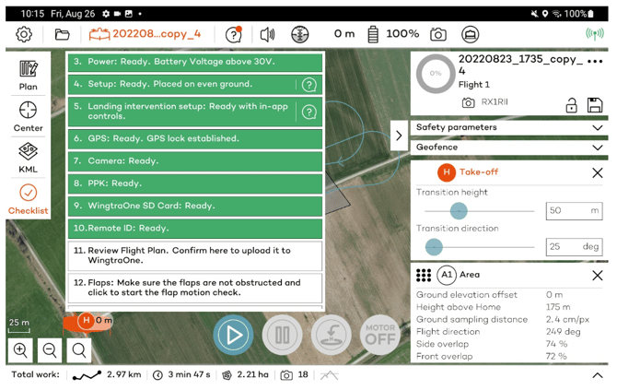
Task: Select checklist item 8 PPK Ready
Action: (195, 183)
